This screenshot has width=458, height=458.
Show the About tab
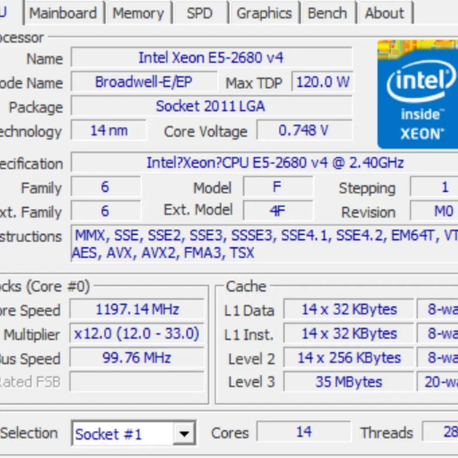(x=385, y=13)
